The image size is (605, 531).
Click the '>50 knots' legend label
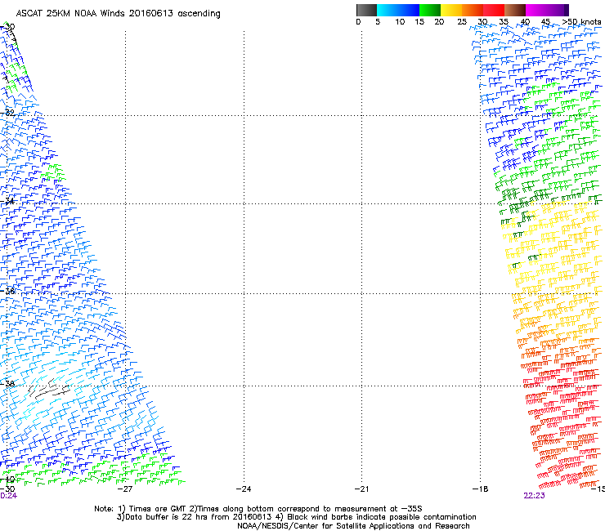pyautogui.click(x=581, y=22)
